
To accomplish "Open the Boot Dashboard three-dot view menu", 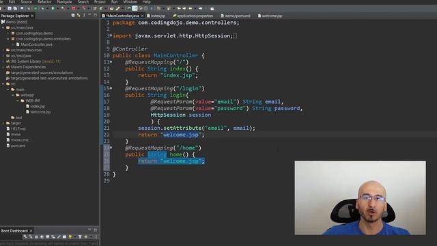I will tap(96, 237).
